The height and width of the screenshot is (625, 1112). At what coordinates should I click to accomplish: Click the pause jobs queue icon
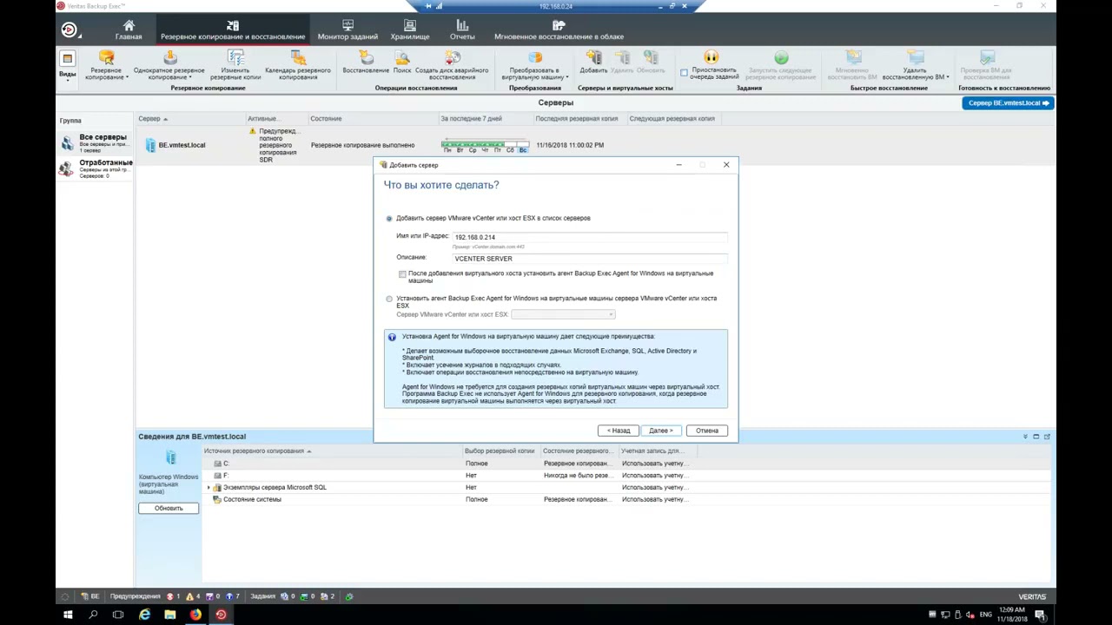[x=712, y=57]
